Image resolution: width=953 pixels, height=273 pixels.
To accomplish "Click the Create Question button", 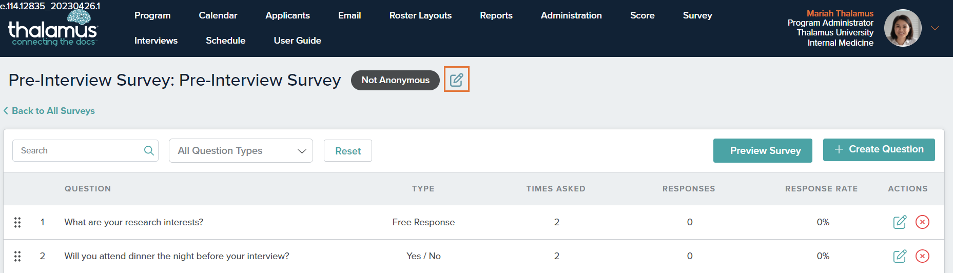I will point(879,149).
